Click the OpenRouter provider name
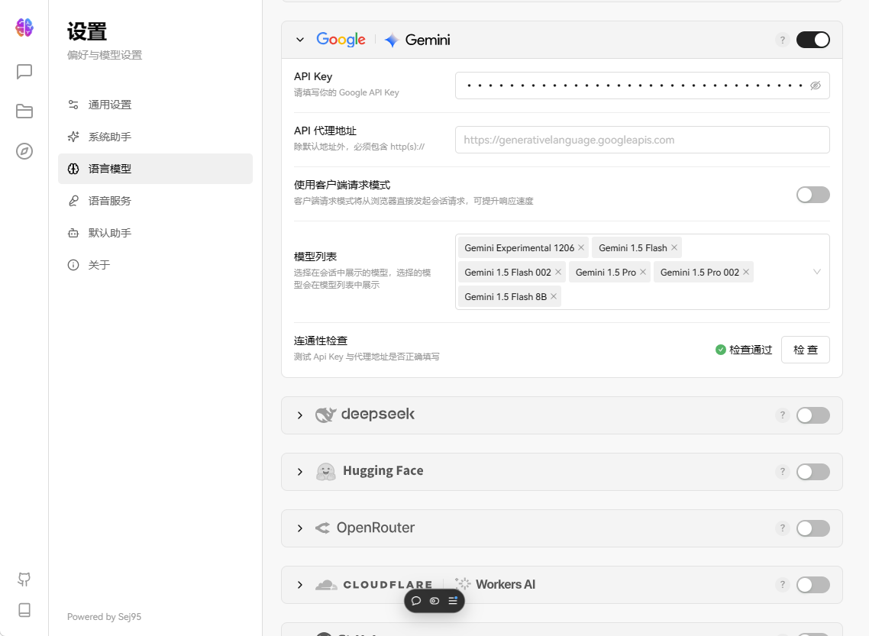This screenshot has height=636, width=869. pyautogui.click(x=376, y=528)
